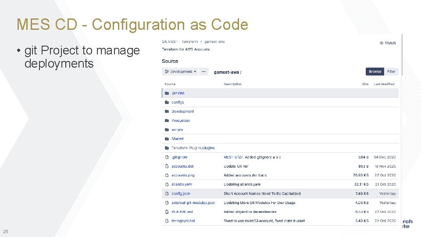Open the development branch dropdown

180,72
